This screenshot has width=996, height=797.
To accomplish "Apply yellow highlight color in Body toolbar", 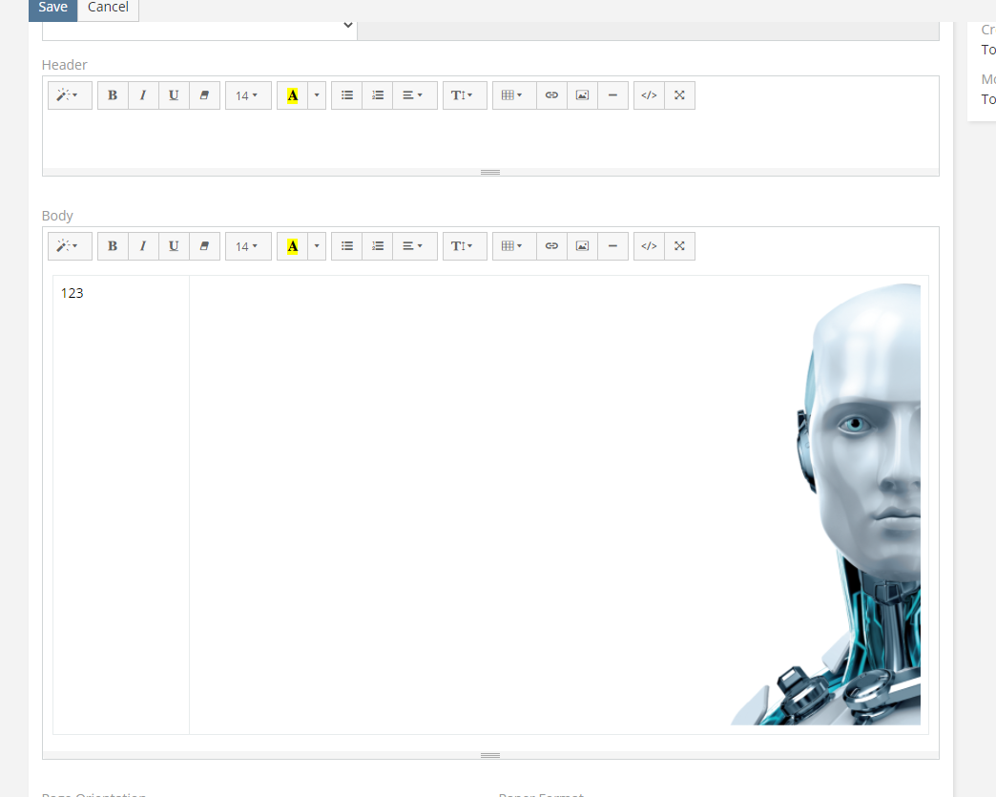I will click(x=292, y=246).
